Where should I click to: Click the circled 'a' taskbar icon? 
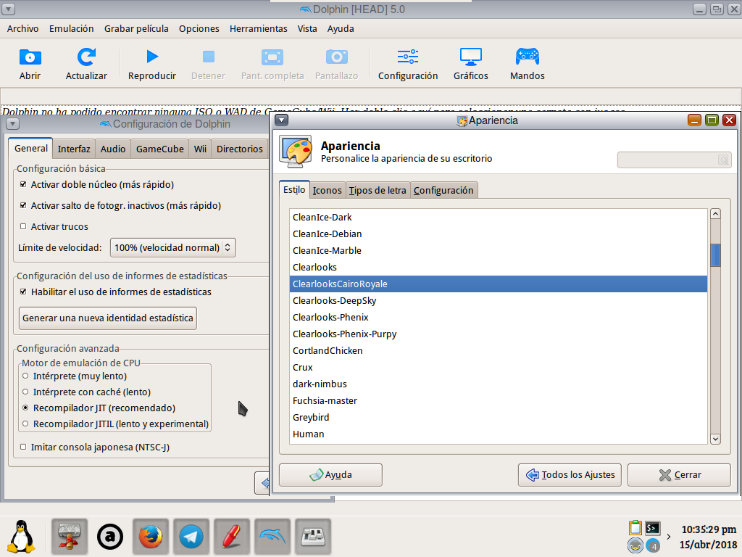[x=110, y=537]
